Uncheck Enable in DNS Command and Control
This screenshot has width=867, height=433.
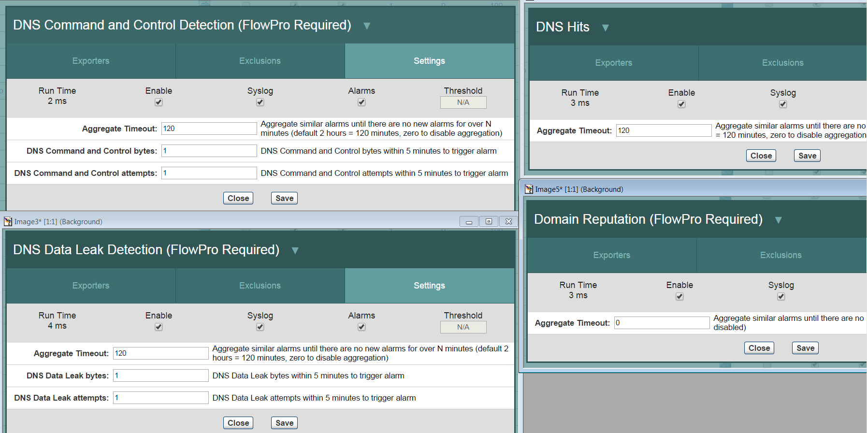coord(159,102)
